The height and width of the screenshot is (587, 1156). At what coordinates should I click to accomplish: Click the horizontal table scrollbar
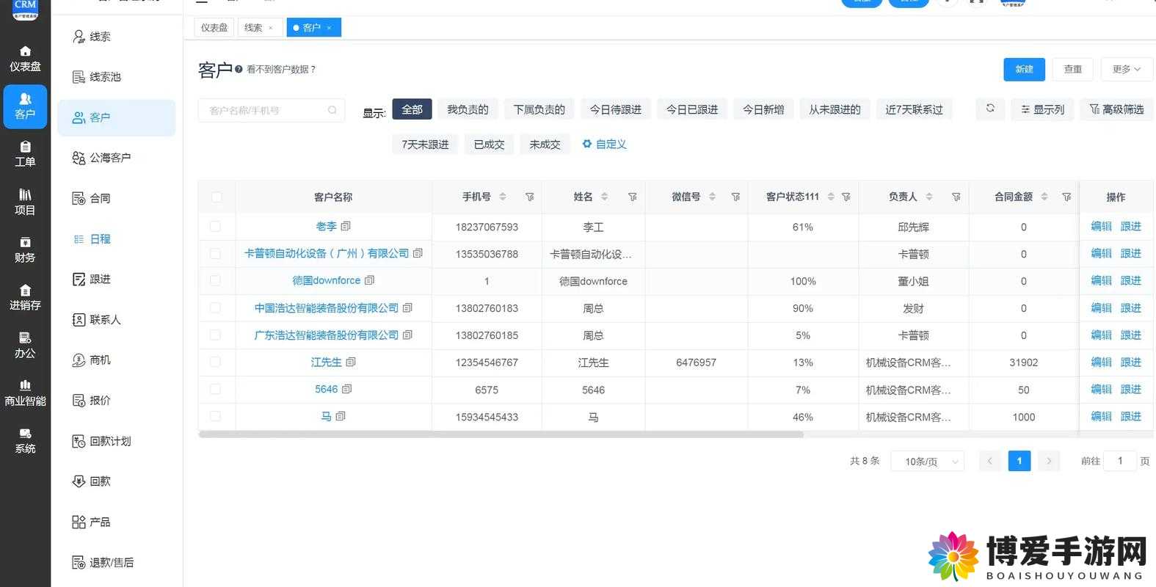tap(501, 434)
